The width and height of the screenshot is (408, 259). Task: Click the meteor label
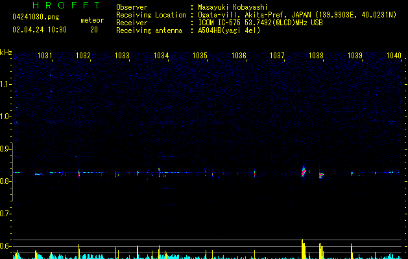[92, 20]
